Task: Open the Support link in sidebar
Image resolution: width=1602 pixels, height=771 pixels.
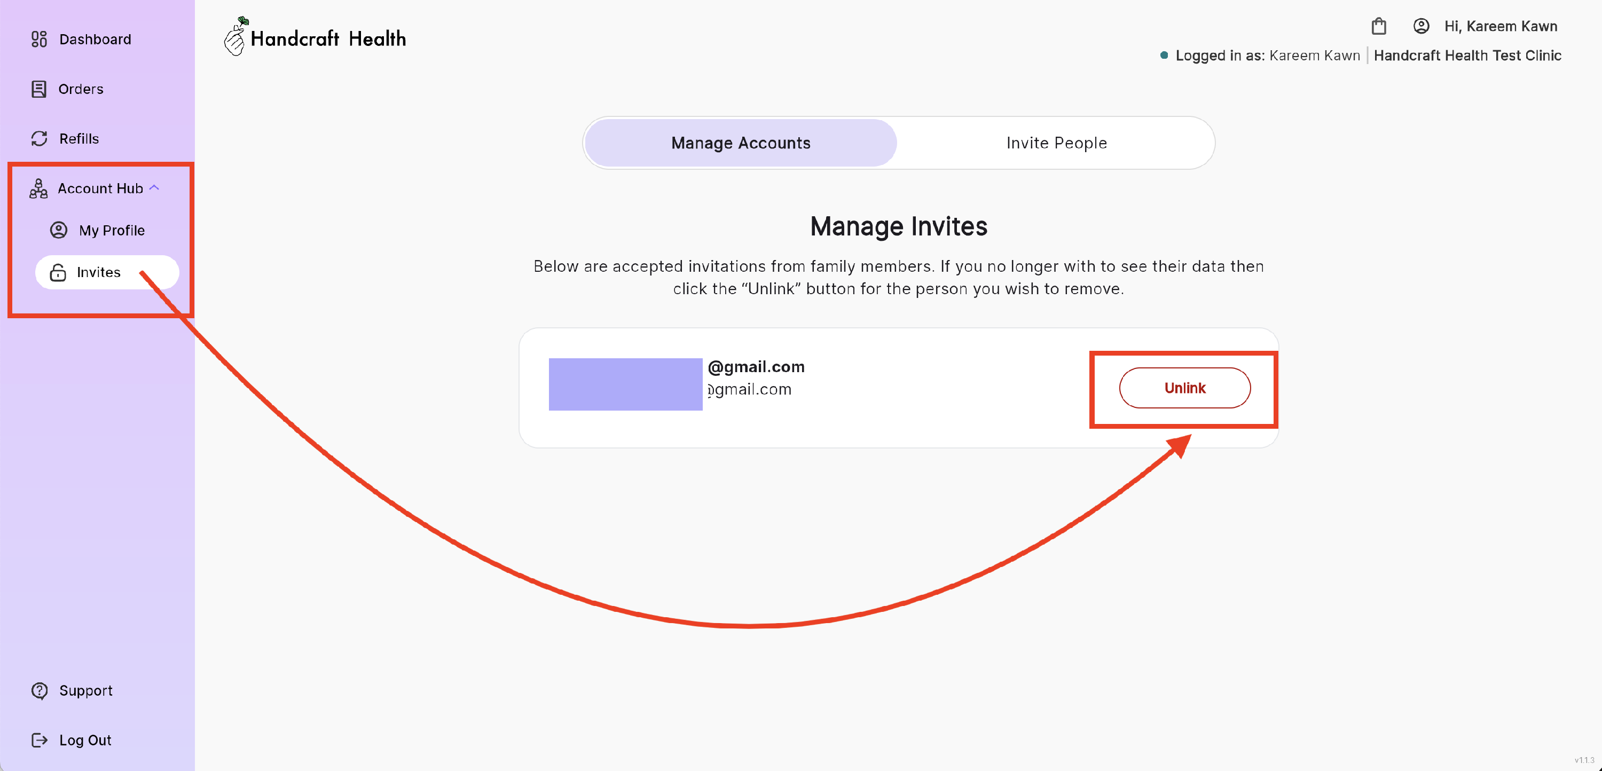Action: click(x=86, y=691)
